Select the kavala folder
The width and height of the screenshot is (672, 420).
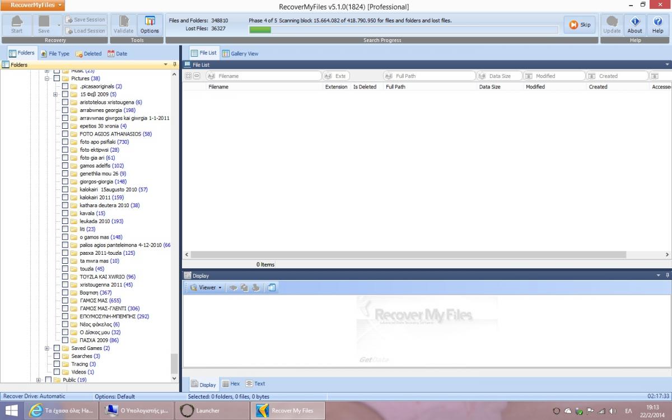pos(92,213)
